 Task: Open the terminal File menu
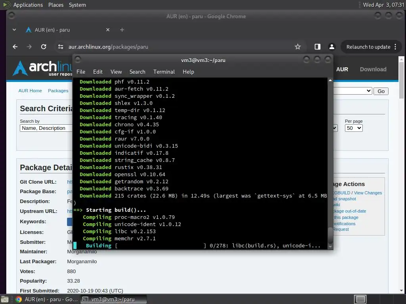tap(81, 72)
